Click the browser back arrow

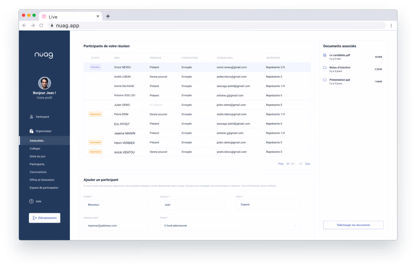tap(24, 25)
